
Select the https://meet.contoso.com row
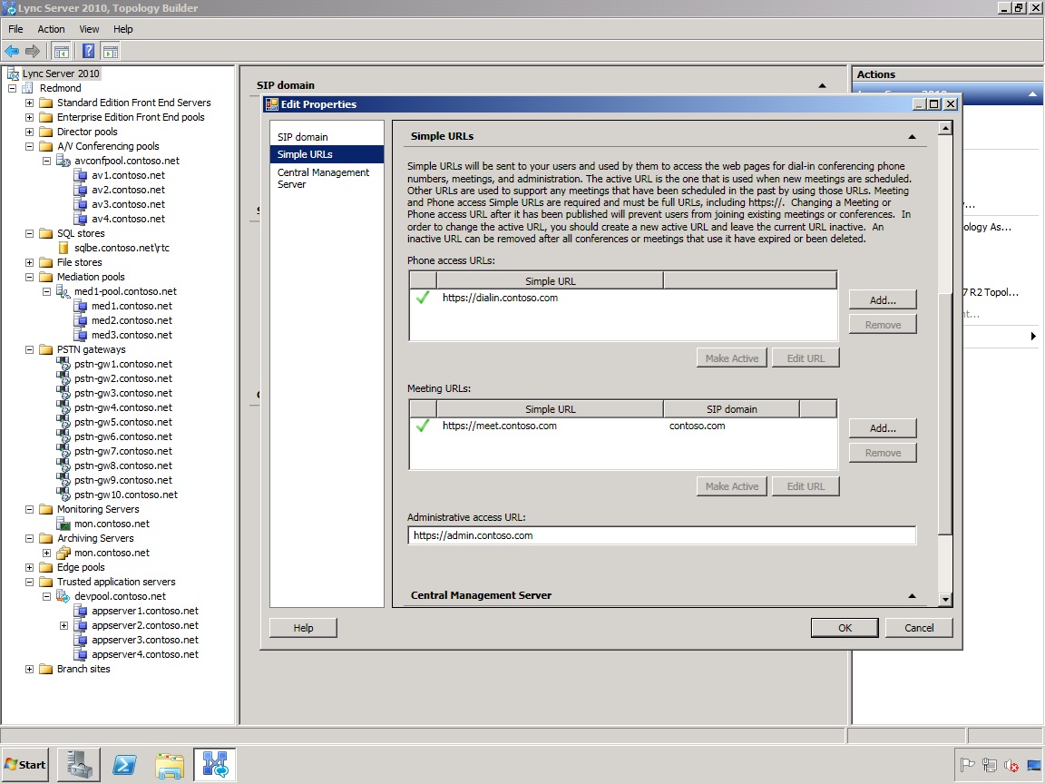(x=622, y=426)
